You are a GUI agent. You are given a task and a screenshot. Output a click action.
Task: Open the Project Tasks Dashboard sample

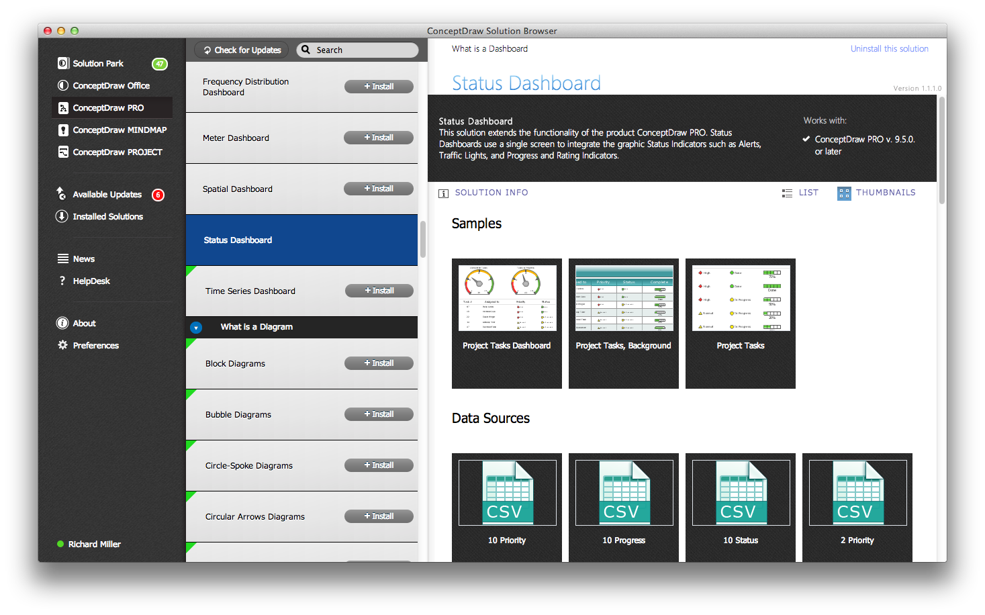click(506, 297)
